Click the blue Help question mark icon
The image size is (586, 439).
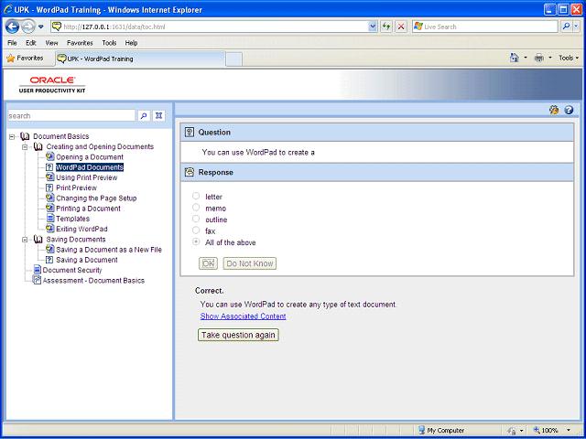(569, 110)
